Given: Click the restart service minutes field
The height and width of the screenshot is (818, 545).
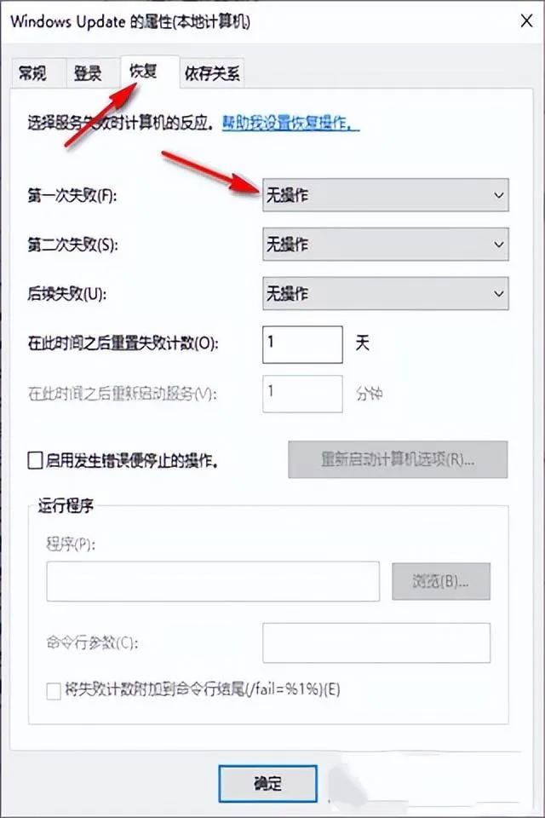Looking at the screenshot, I should (x=302, y=394).
